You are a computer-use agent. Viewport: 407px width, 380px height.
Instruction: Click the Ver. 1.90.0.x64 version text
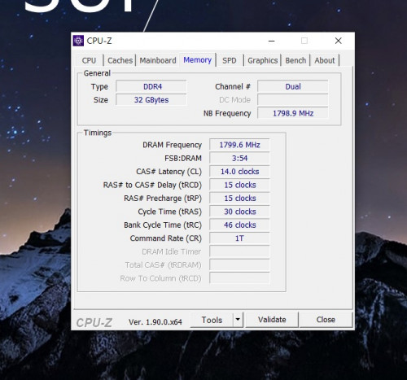(155, 322)
